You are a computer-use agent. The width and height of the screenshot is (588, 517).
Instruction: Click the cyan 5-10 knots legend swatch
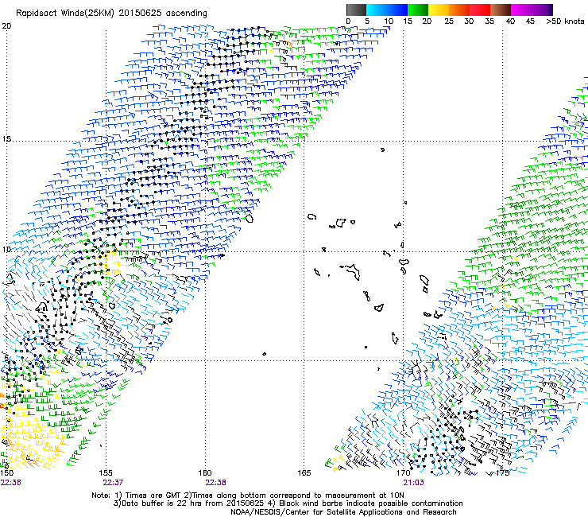(377, 10)
